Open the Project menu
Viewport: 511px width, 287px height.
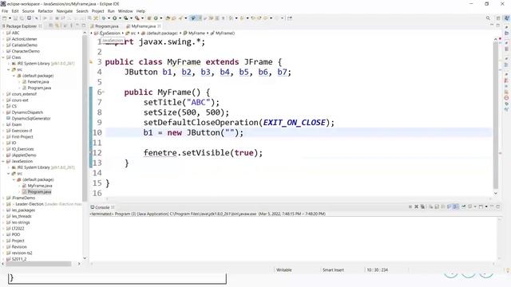coord(97,11)
